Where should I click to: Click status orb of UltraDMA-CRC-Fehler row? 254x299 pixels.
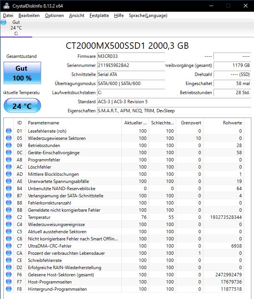pos(9,246)
